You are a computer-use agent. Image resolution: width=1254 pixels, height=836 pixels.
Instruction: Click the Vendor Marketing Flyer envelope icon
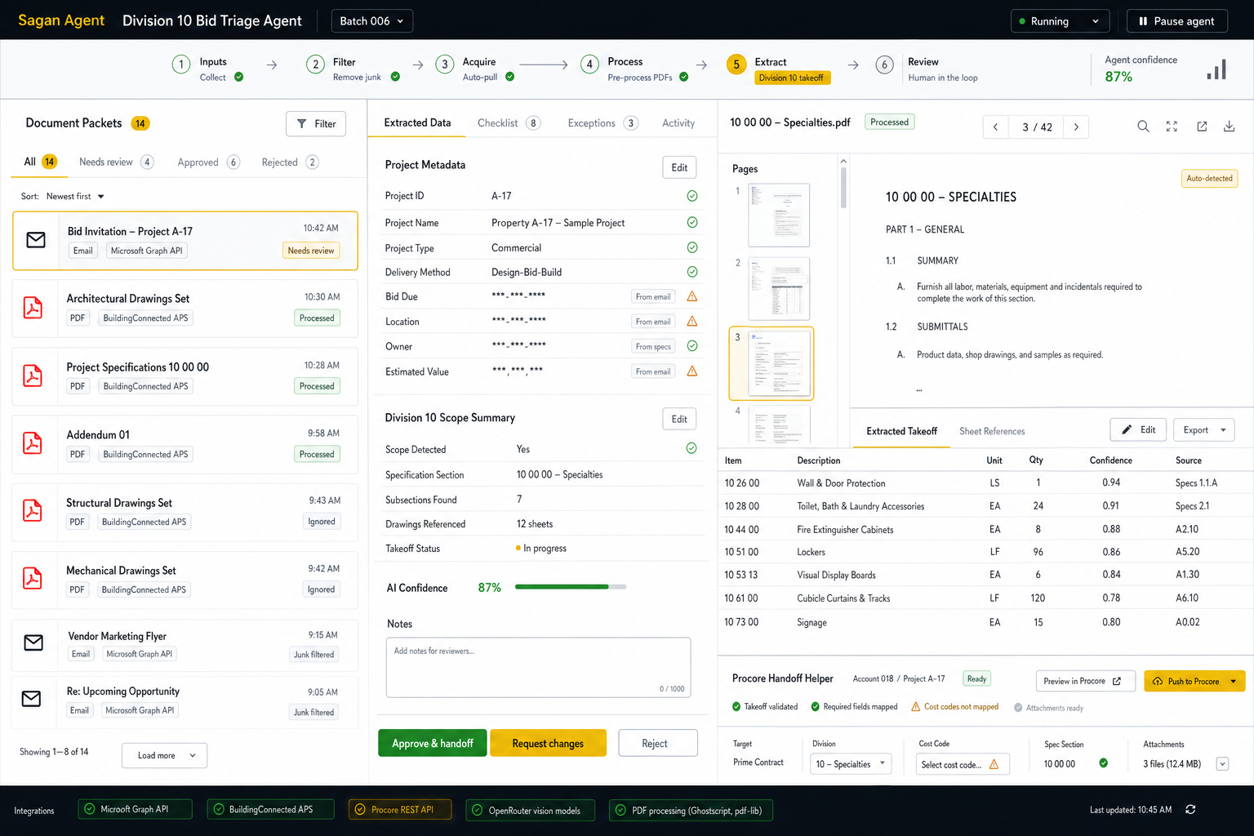tap(33, 643)
